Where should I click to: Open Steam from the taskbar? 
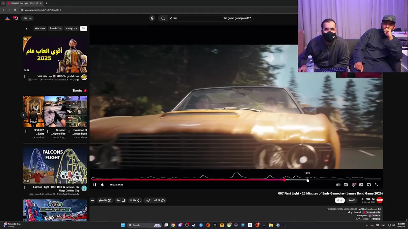pyautogui.click(x=194, y=225)
